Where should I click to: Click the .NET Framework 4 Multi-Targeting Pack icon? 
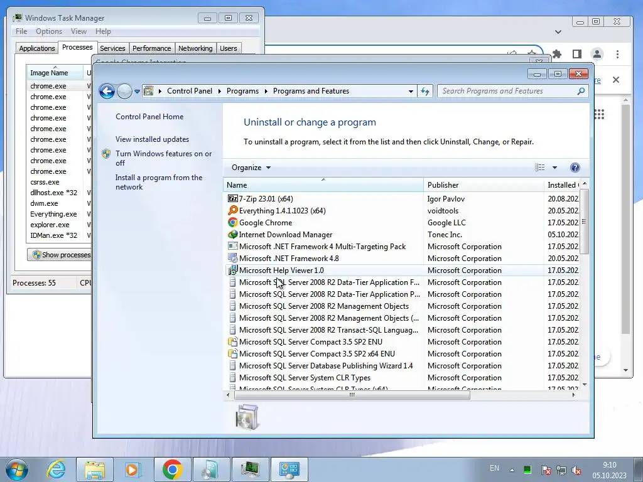pos(232,246)
